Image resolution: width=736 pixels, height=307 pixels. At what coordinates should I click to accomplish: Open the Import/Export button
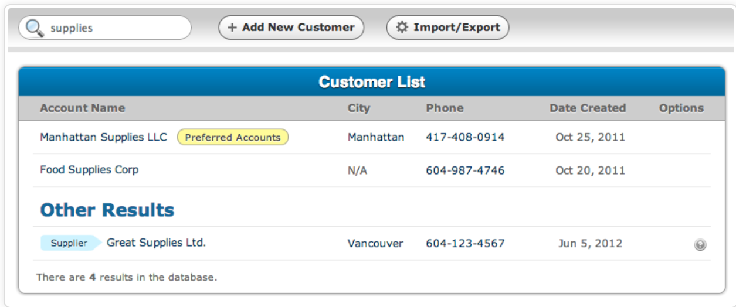(447, 28)
